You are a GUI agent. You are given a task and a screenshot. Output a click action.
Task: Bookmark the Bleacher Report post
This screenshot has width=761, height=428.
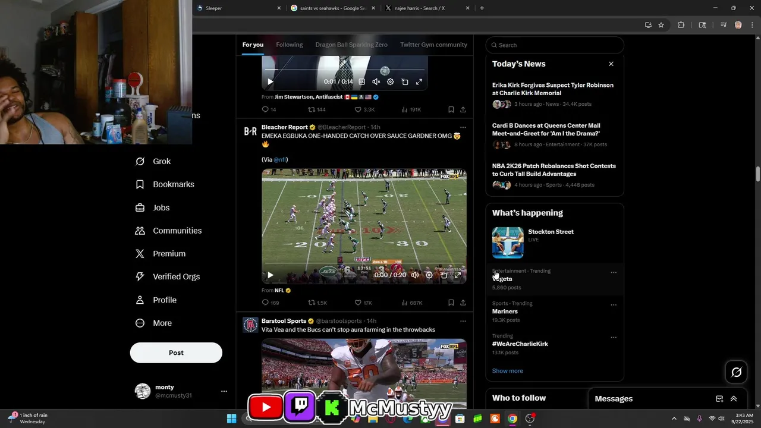click(451, 303)
